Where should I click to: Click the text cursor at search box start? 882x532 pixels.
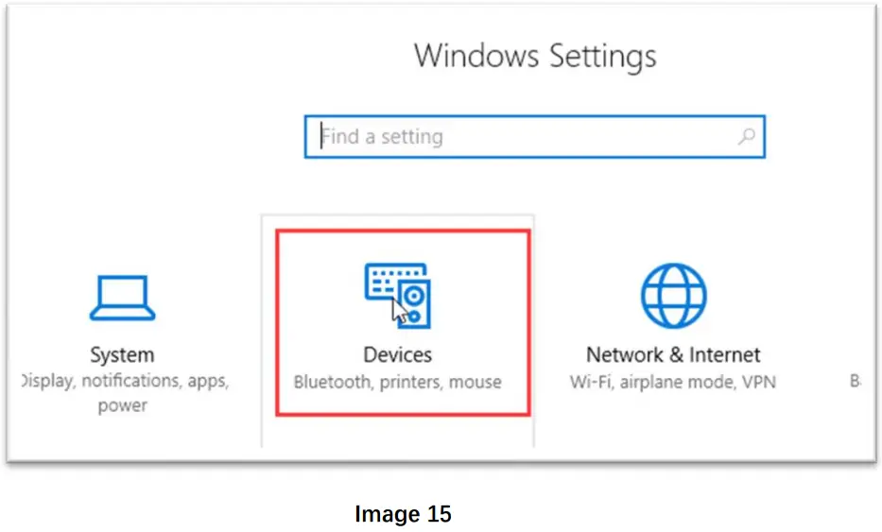tap(320, 137)
